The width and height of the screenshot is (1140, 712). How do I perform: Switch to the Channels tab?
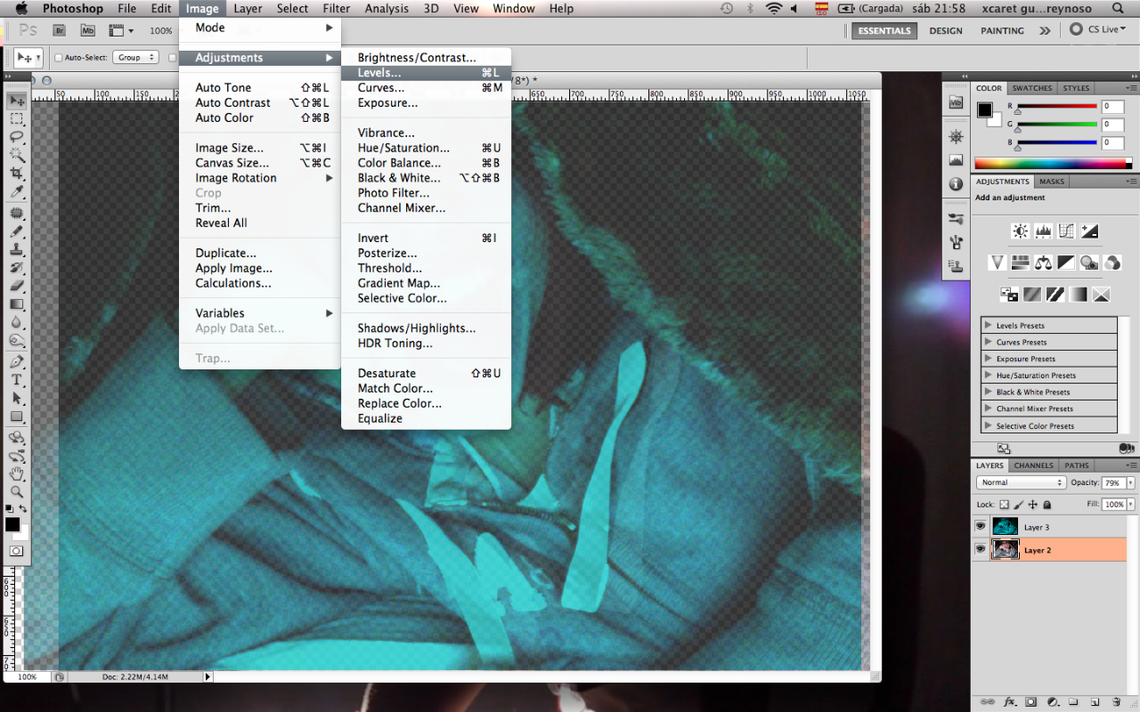1033,465
